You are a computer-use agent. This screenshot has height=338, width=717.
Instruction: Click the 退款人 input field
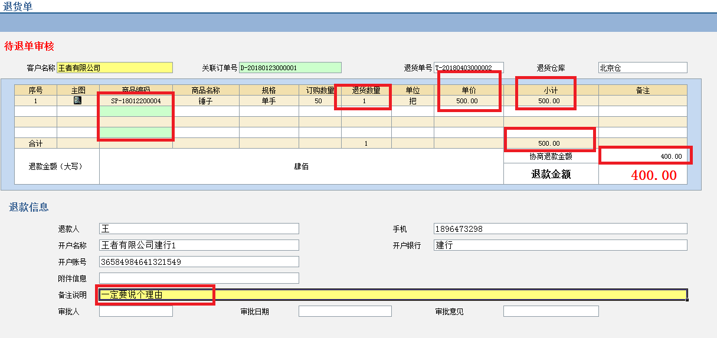[x=199, y=229]
